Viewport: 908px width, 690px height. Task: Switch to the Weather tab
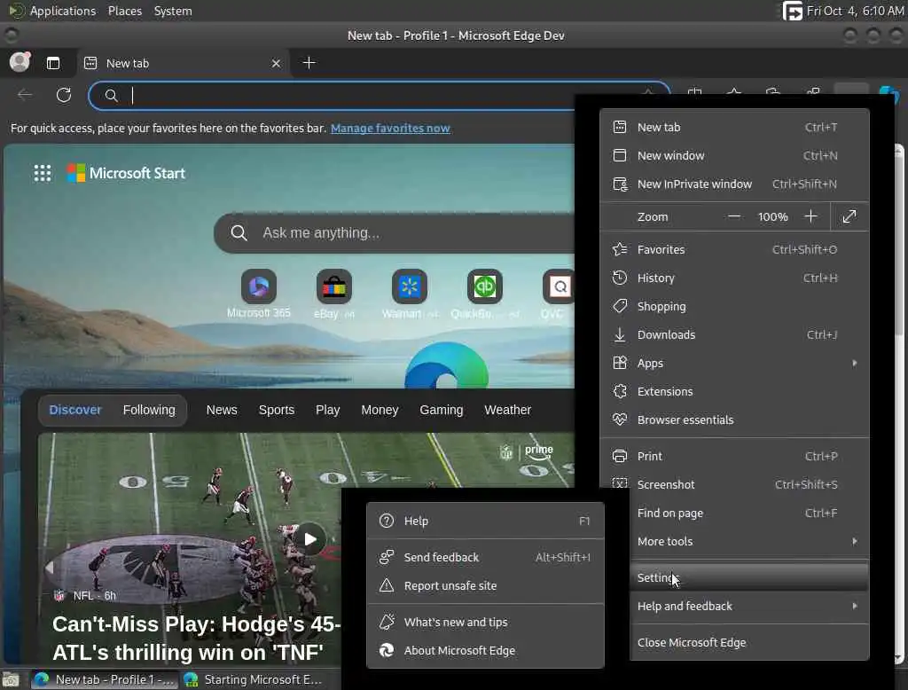point(507,410)
